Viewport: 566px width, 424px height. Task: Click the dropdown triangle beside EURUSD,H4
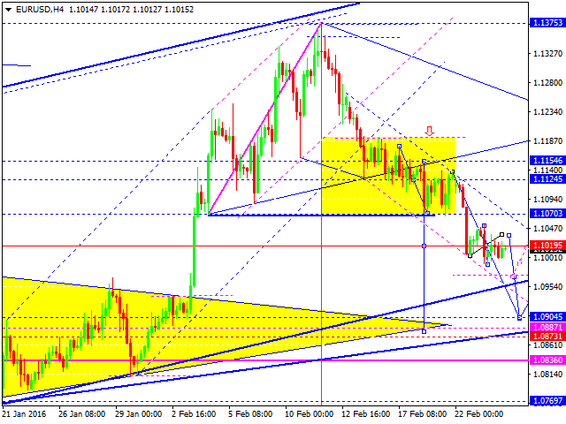click(x=8, y=10)
